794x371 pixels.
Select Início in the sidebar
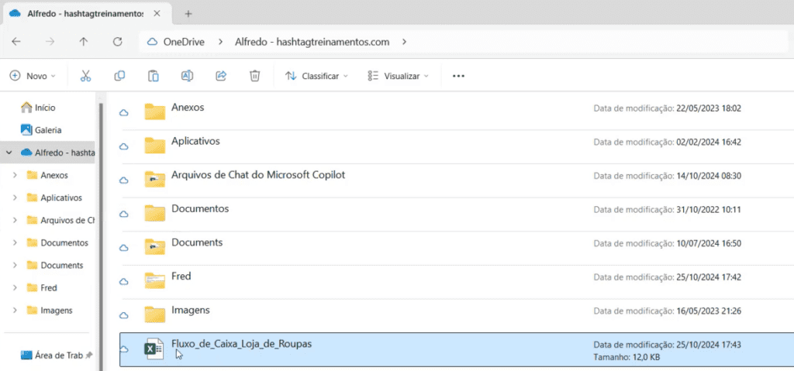coord(38,108)
